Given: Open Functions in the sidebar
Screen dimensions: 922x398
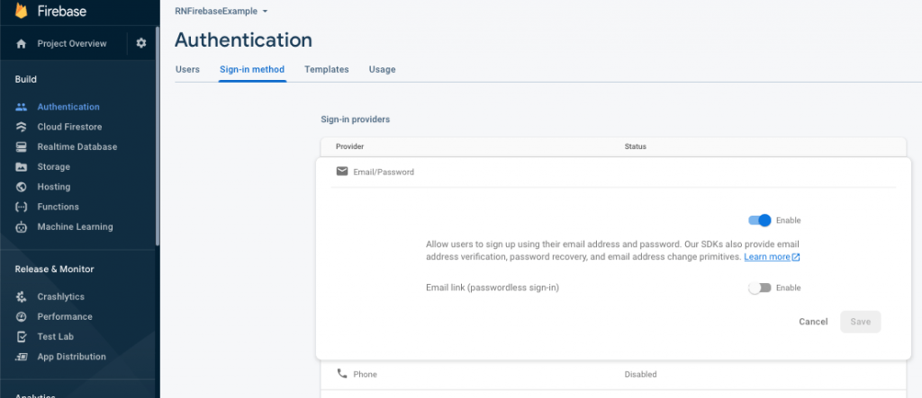Looking at the screenshot, I should tap(58, 207).
